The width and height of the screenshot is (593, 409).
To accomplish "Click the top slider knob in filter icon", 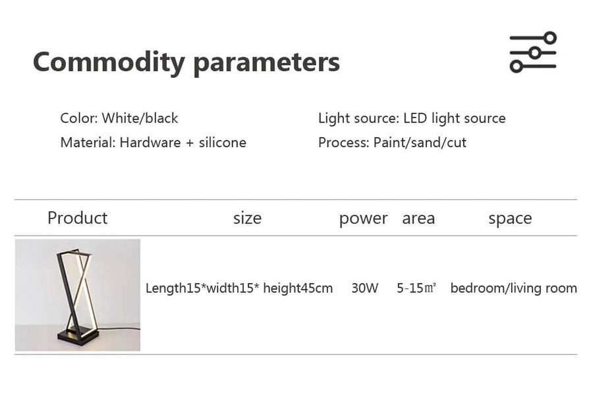I will pos(550,38).
